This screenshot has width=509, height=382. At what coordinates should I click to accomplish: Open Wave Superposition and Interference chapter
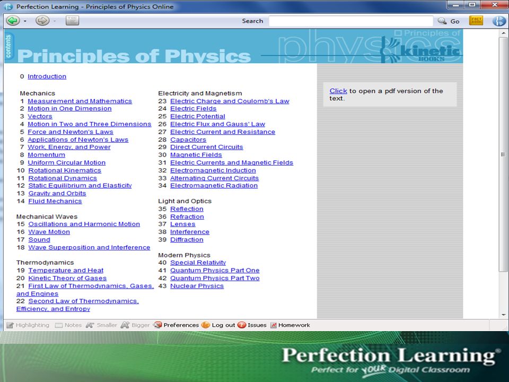[89, 248]
